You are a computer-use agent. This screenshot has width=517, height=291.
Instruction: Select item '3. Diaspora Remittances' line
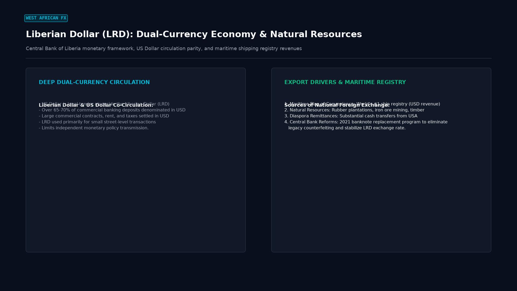(x=351, y=116)
